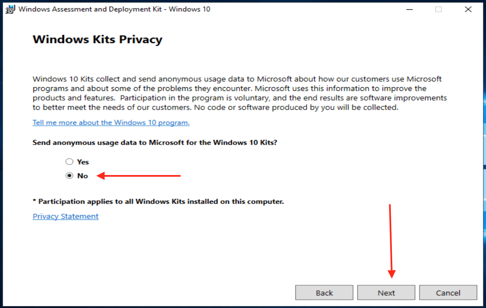This screenshot has width=486, height=308.
Task: Close the ADK setup window
Action: click(x=468, y=9)
